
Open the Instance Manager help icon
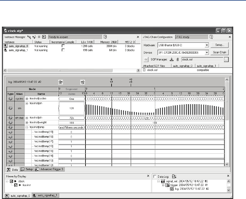coord(105,37)
